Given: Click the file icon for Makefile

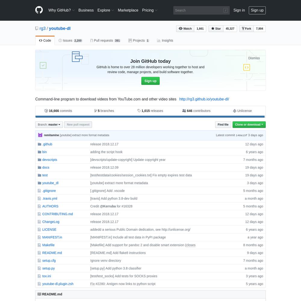Looking at the screenshot, I should coord(39,245).
